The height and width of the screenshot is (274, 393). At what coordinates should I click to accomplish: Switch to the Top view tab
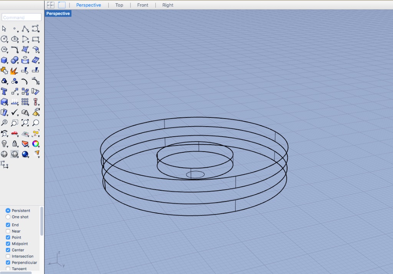pyautogui.click(x=119, y=5)
